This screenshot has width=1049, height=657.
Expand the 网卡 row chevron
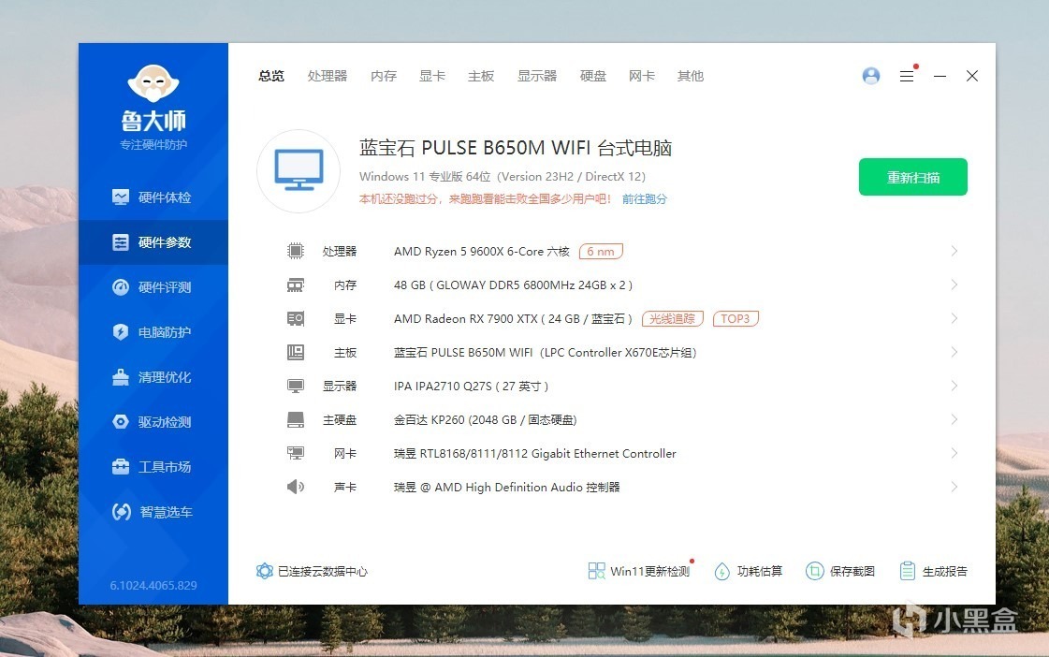pos(954,453)
